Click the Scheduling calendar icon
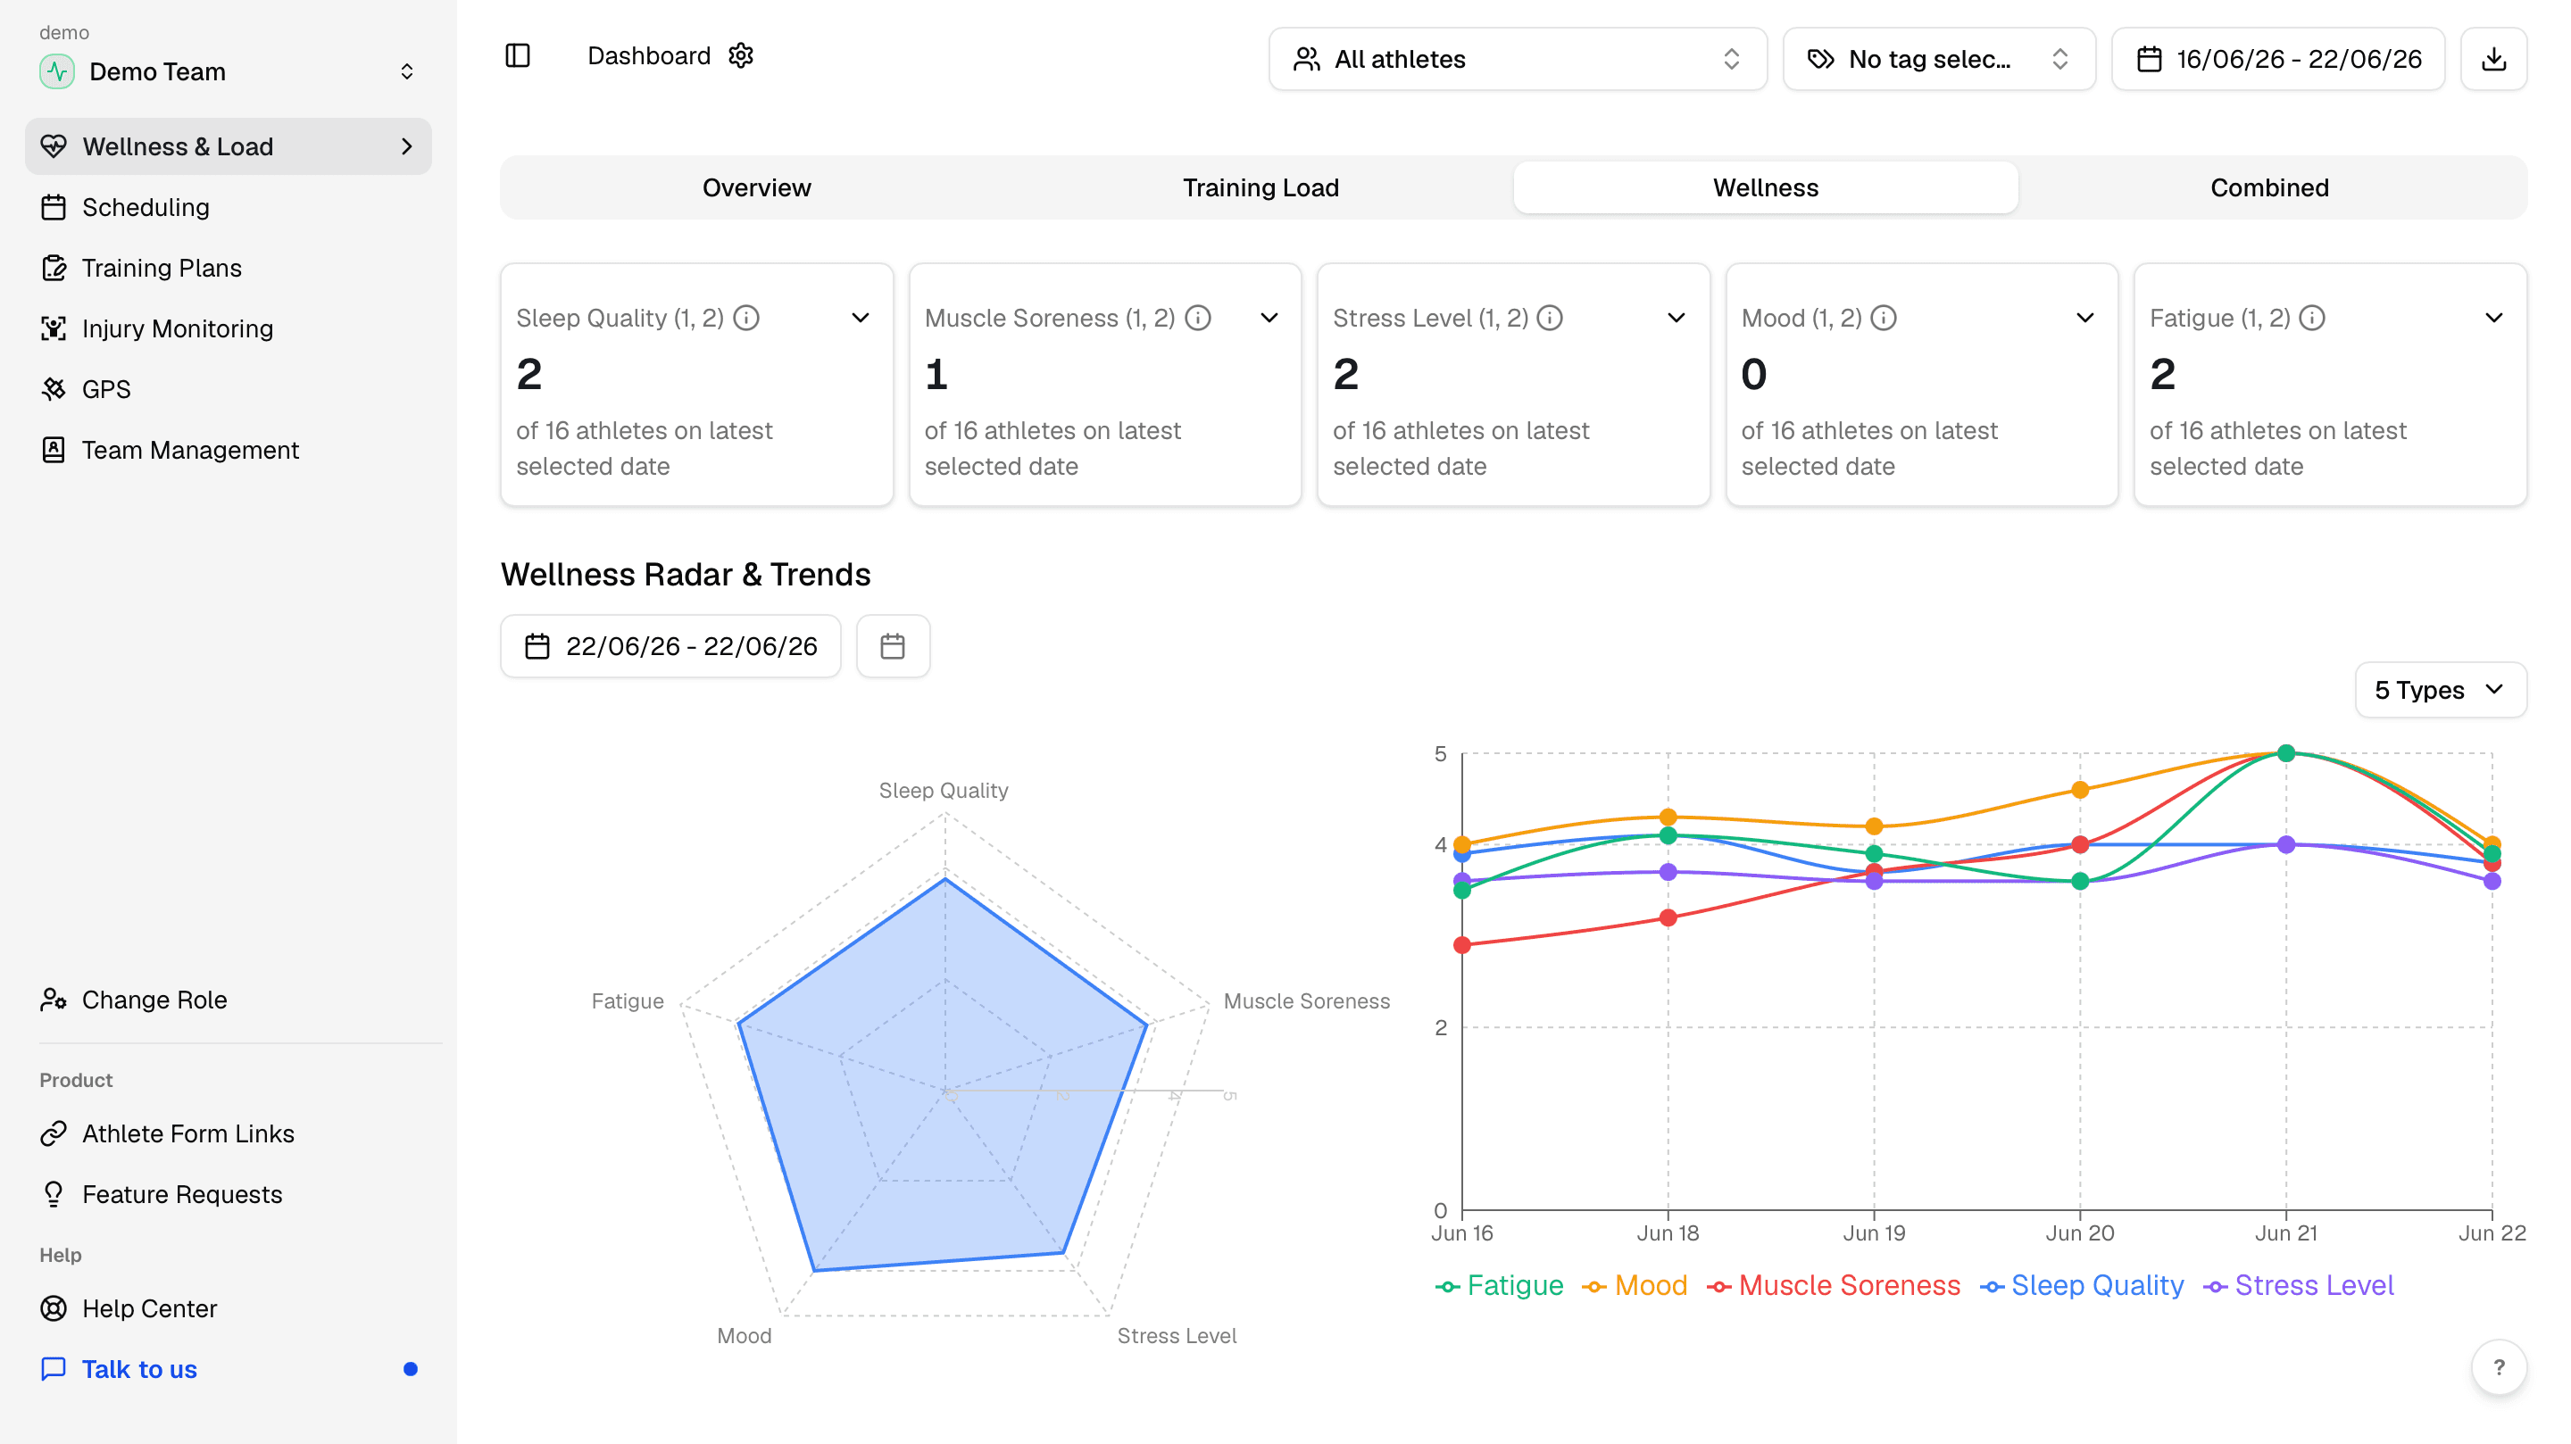The width and height of the screenshot is (2571, 1444). tap(54, 208)
